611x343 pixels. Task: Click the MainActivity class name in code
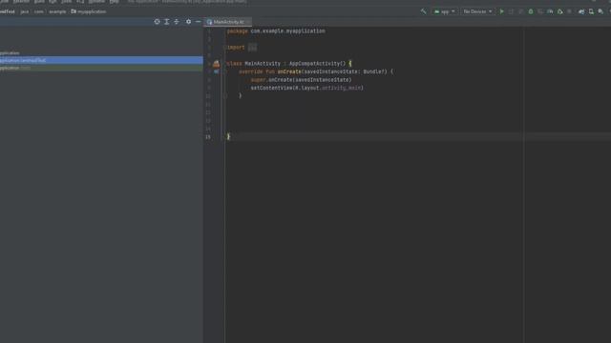pyautogui.click(x=263, y=64)
